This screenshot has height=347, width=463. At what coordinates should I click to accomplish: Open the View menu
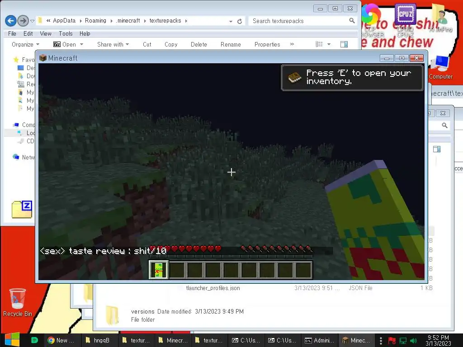tap(46, 33)
